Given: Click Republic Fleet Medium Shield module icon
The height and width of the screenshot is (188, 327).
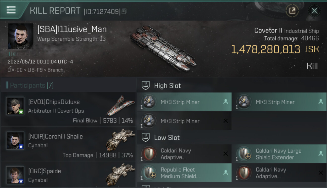Looking at the screenshot, I should (148, 173).
